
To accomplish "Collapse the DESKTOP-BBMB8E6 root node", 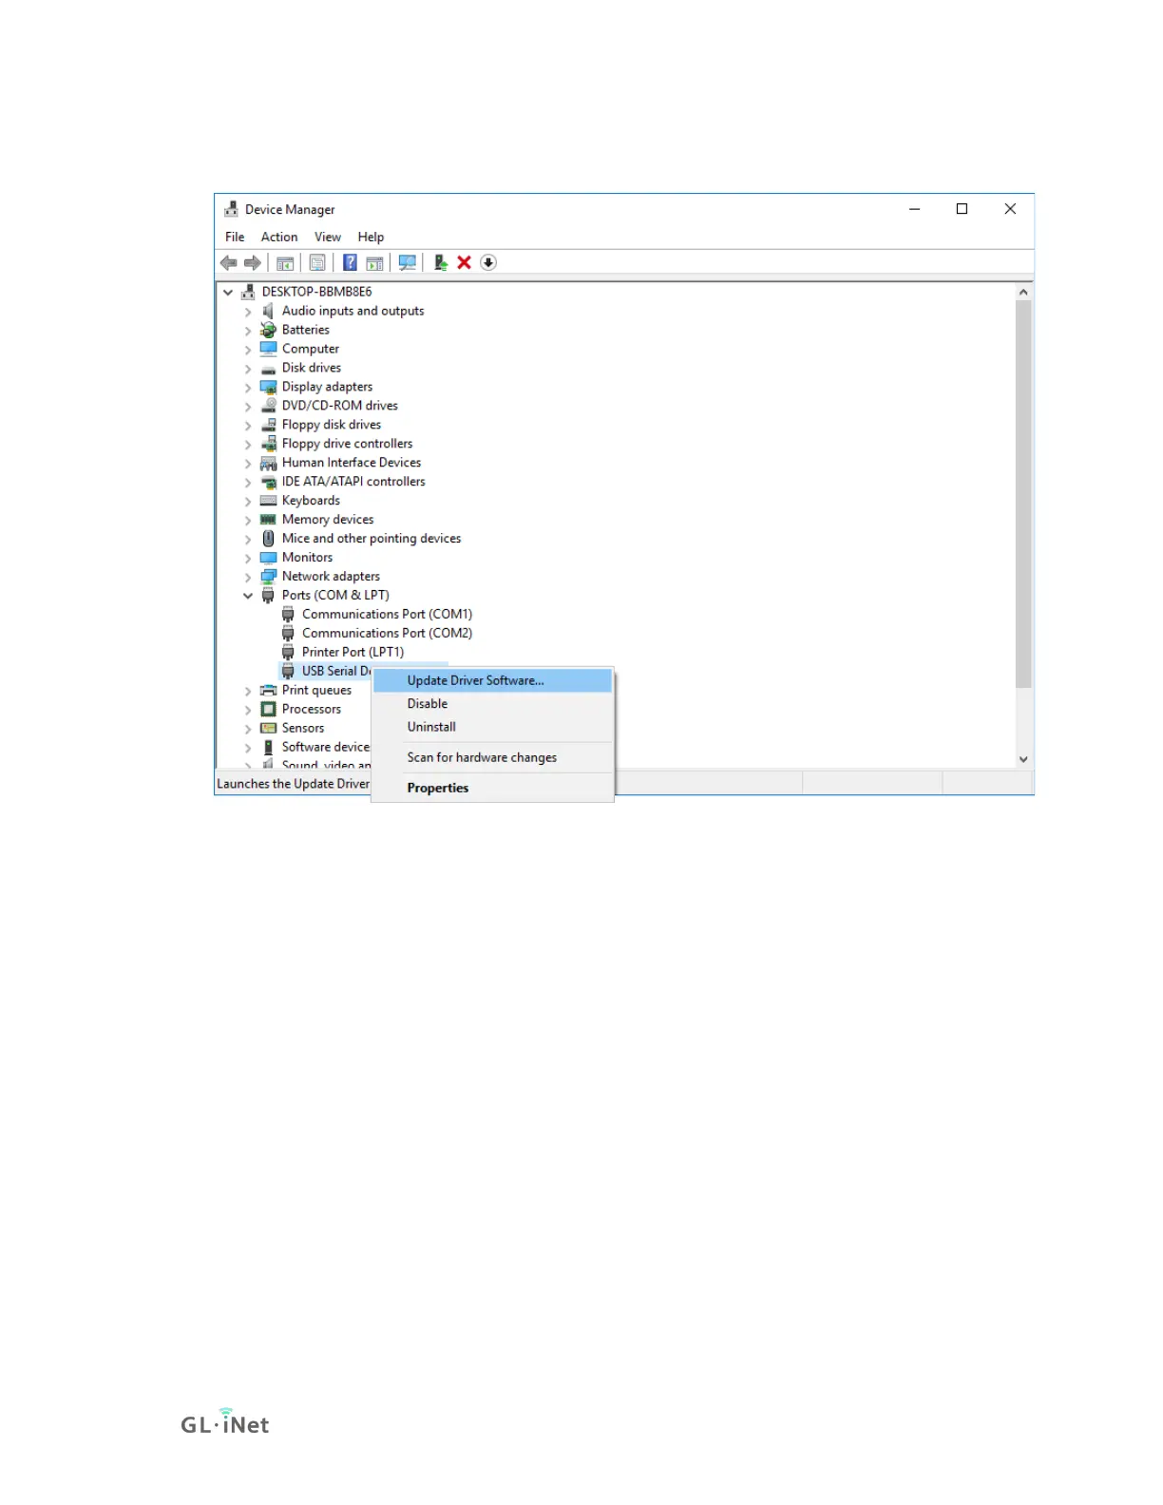I will coord(228,293).
